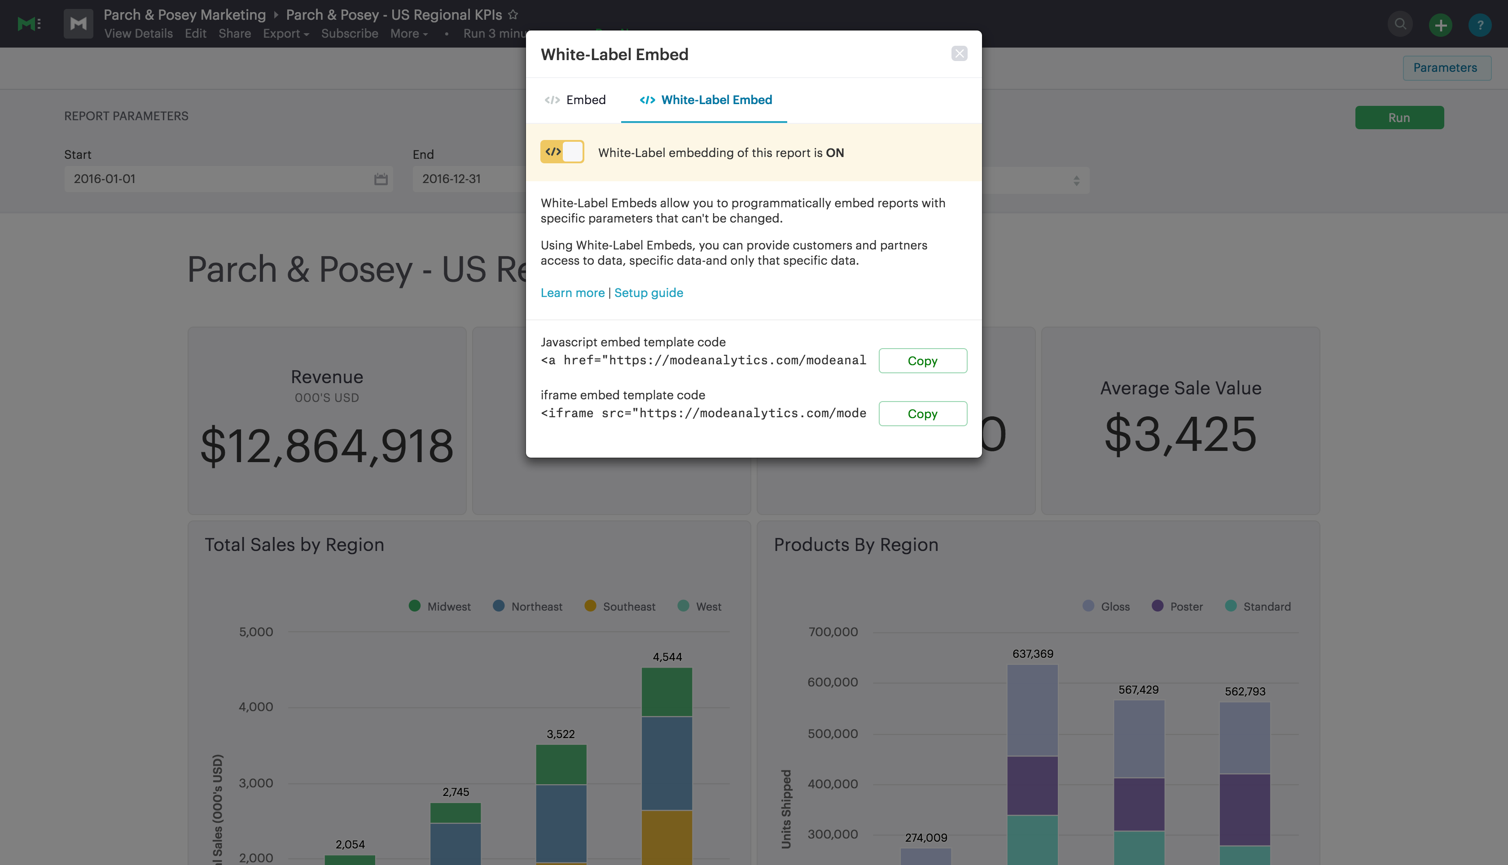Click the Southeast legend color swatch

click(x=590, y=605)
